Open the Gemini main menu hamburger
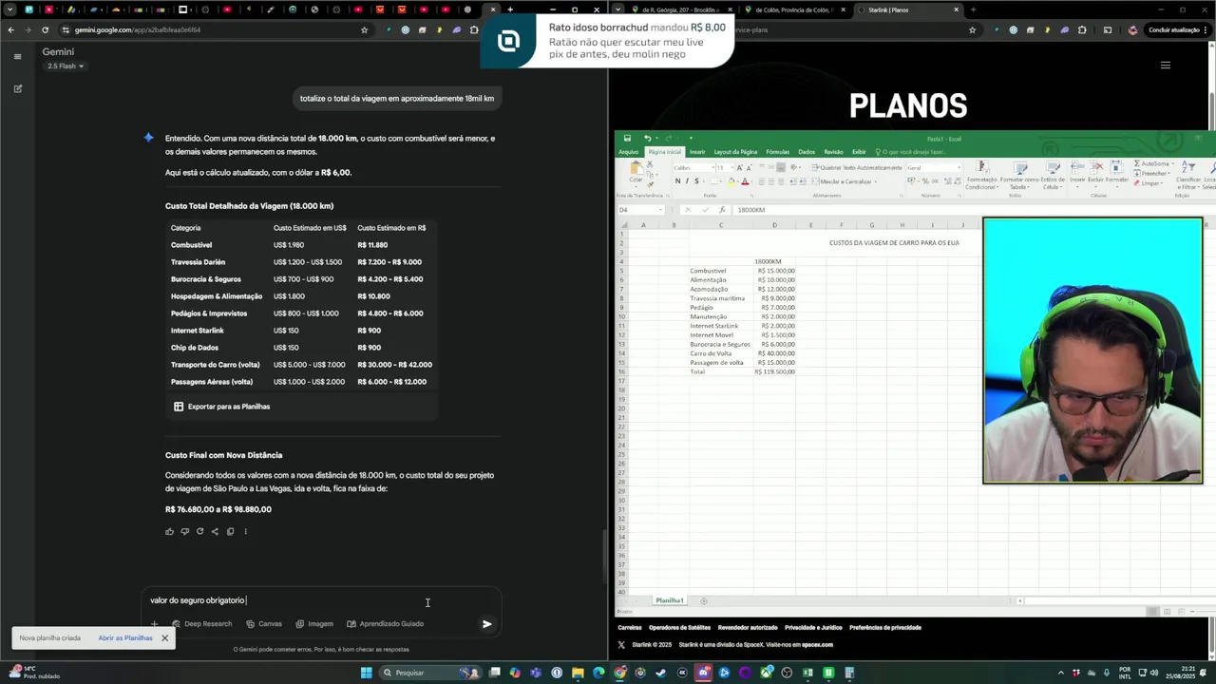The image size is (1216, 684). coord(17,56)
